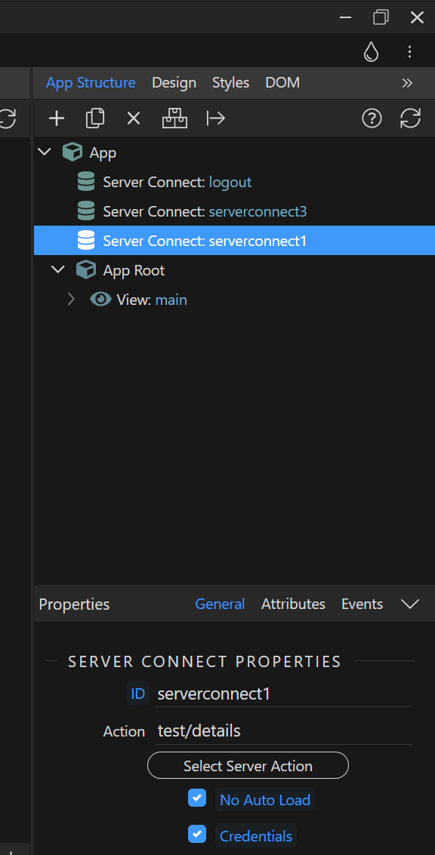Uncheck the No Auto Load checkbox

[197, 798]
